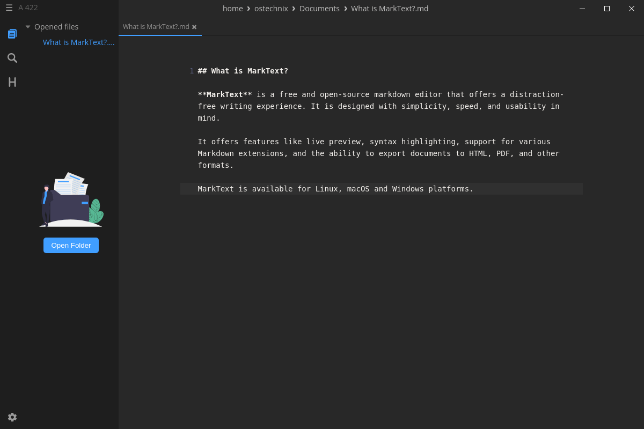
Task: Close the What is MarkText?.md tab
Action: pos(194,27)
